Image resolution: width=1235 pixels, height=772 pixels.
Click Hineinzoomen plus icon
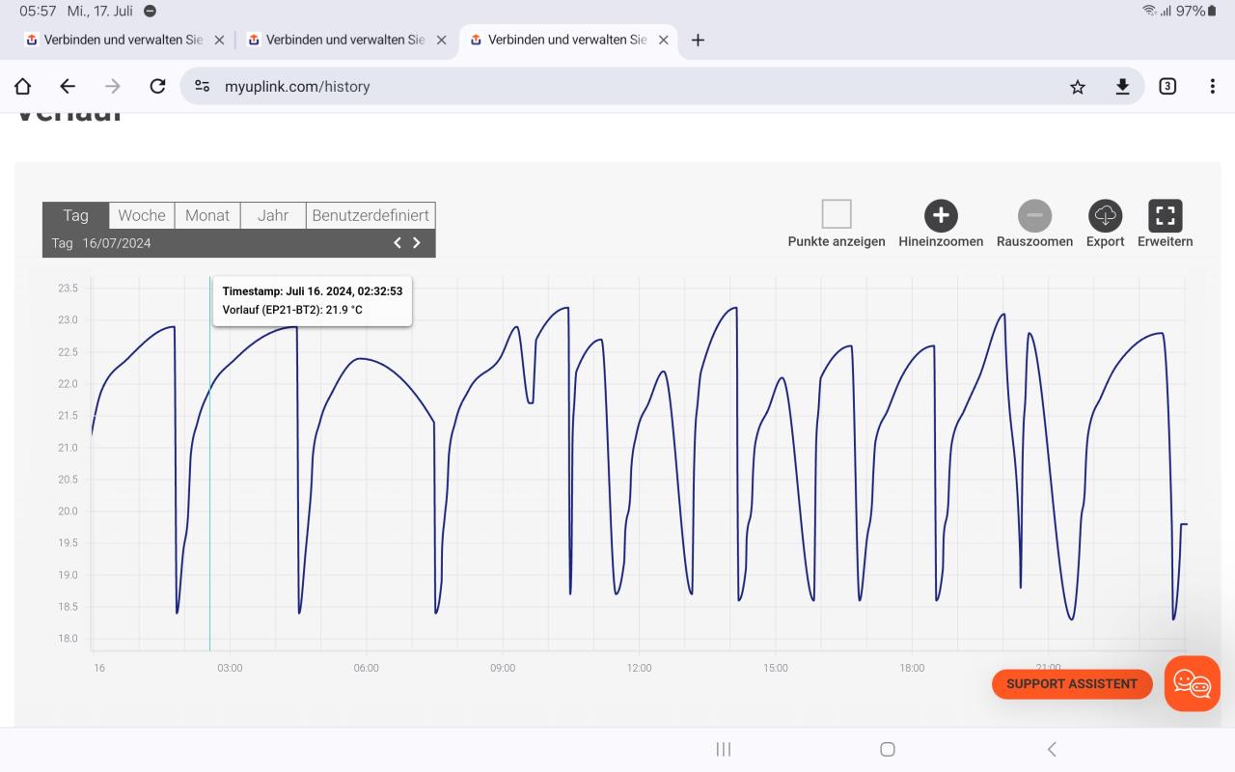coord(941,215)
